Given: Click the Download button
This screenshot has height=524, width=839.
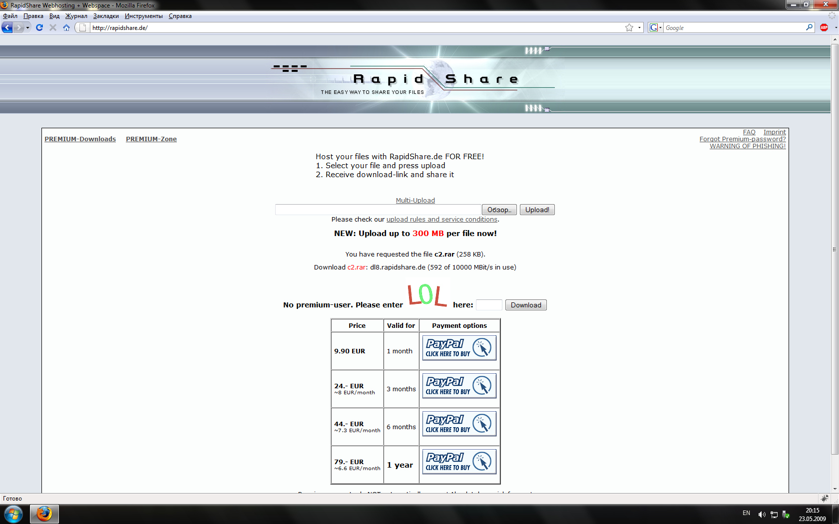Looking at the screenshot, I should coord(526,305).
